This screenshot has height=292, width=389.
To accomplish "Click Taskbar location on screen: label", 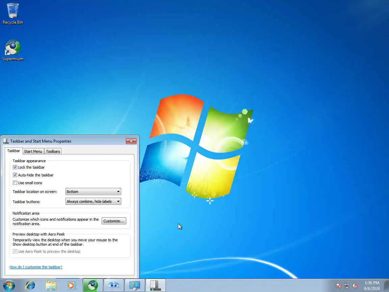I will [x=35, y=192].
